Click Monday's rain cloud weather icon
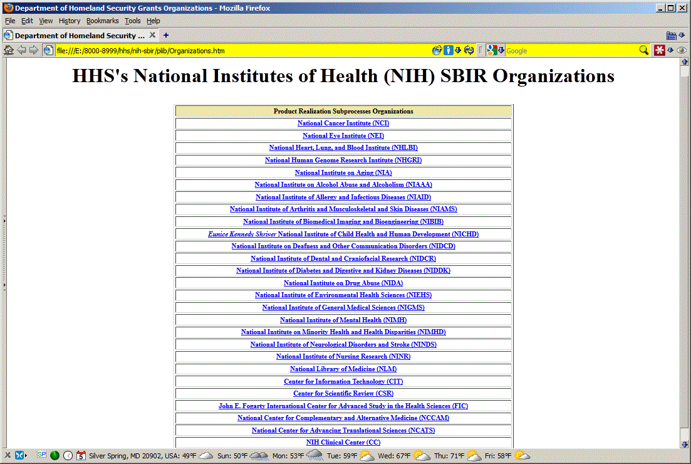Image resolution: width=691 pixels, height=464 pixels. coord(314,456)
